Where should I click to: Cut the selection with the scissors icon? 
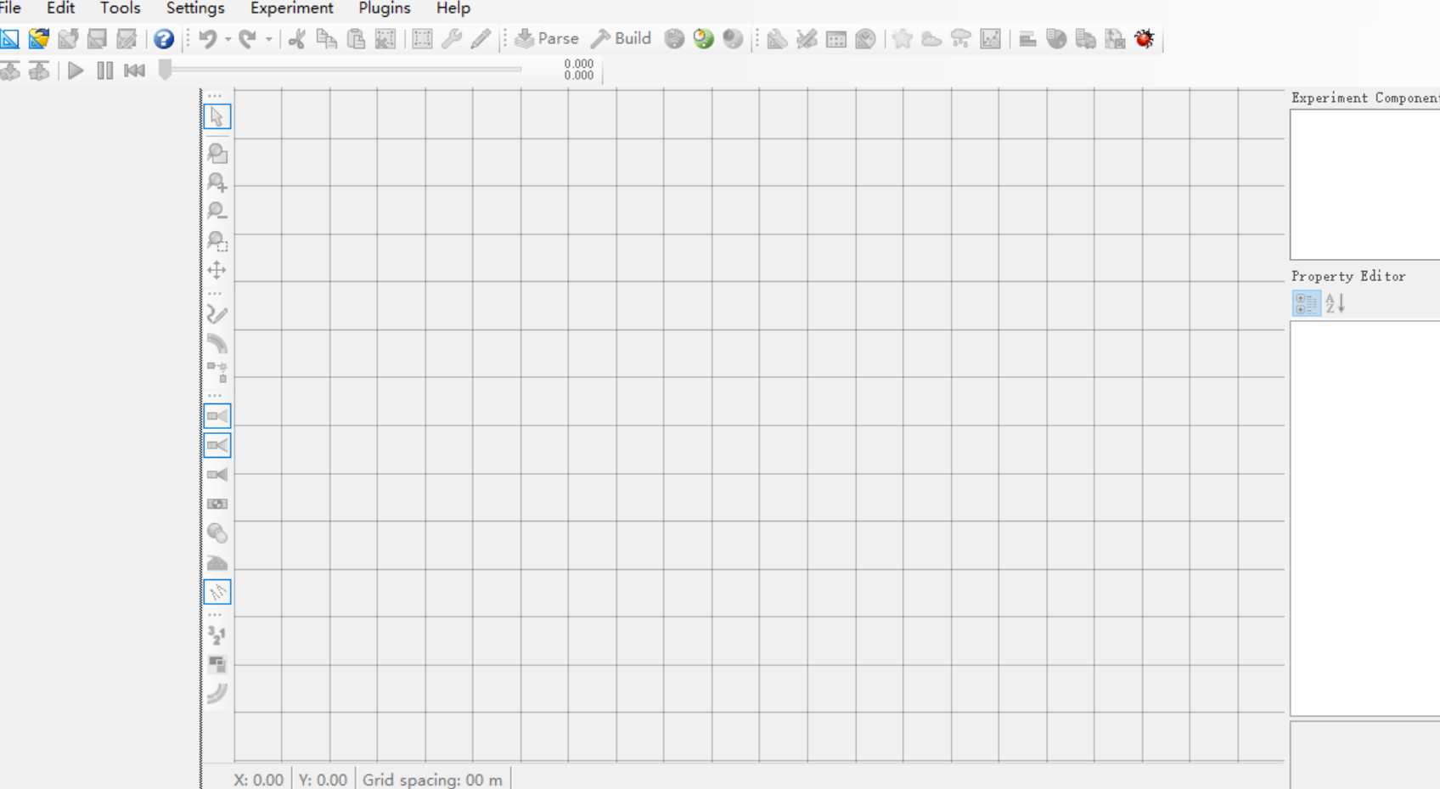[296, 39]
